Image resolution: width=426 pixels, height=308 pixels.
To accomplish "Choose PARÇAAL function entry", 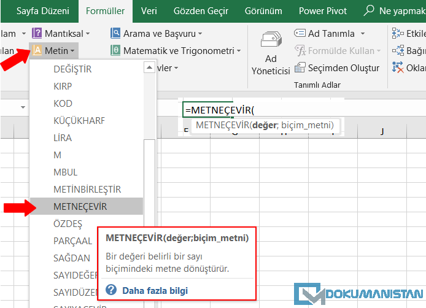I will click(x=73, y=241).
